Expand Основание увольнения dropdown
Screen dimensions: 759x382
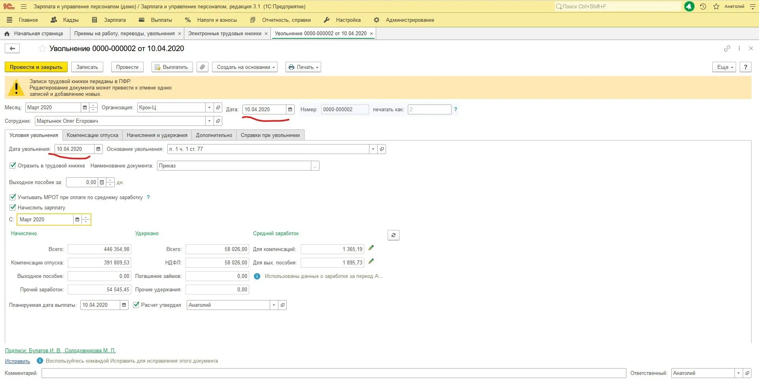(373, 149)
